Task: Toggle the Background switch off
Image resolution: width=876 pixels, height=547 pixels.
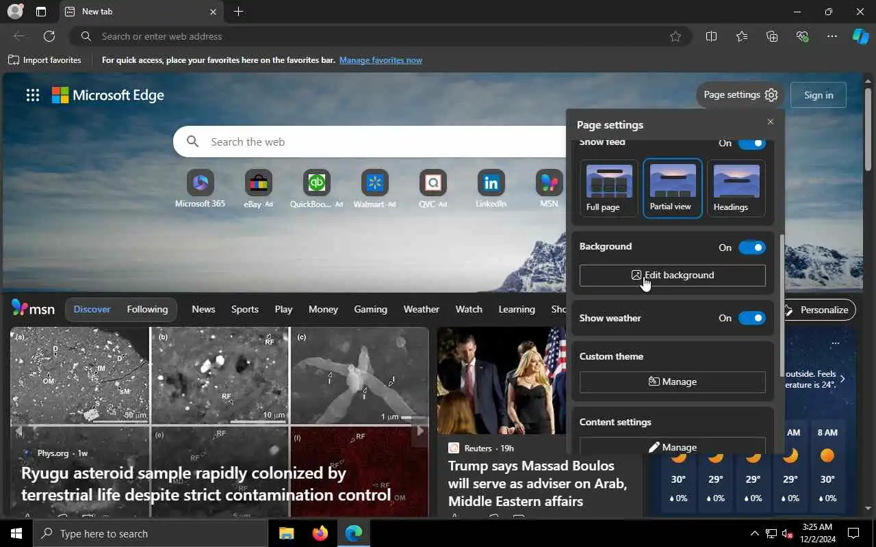Action: click(x=752, y=248)
